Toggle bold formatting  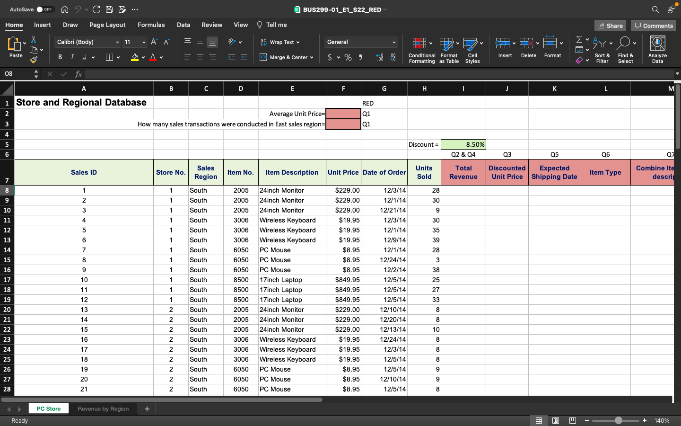point(60,57)
